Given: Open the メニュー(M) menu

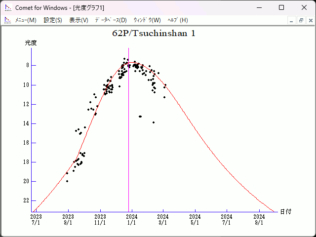Looking at the screenshot, I should pos(26,20).
